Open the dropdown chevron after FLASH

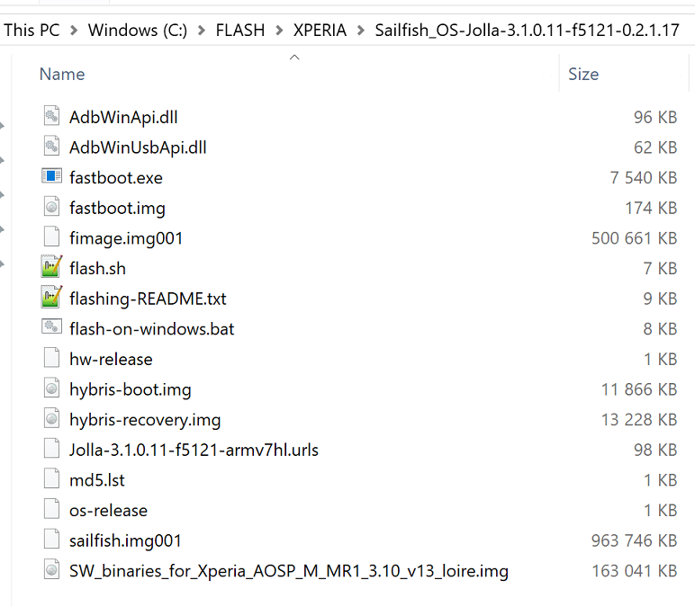tap(279, 30)
